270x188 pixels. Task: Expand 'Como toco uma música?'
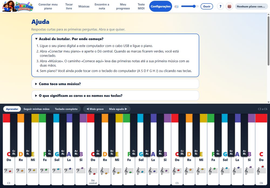tap(115, 84)
